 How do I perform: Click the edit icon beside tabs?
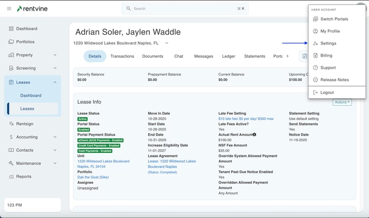[x=305, y=56]
